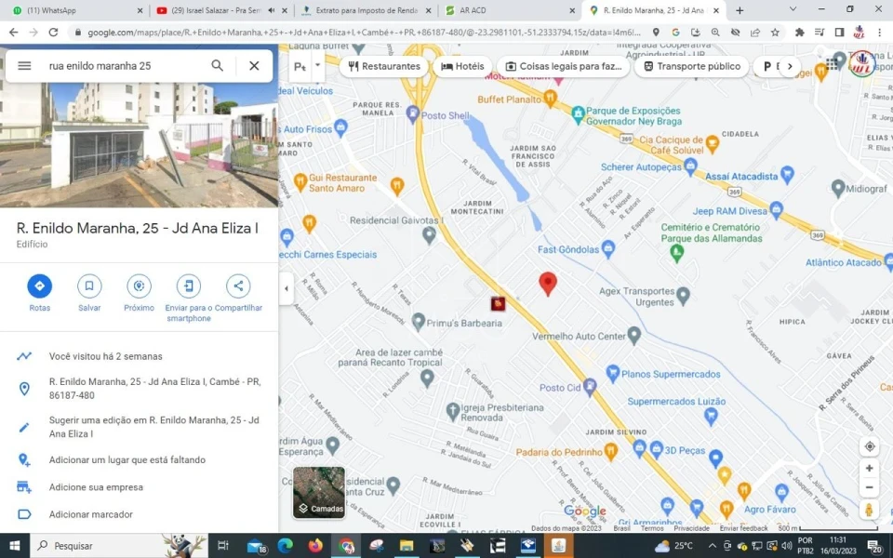Click the red location pin on the map
This screenshot has width=893, height=558.
548,284
